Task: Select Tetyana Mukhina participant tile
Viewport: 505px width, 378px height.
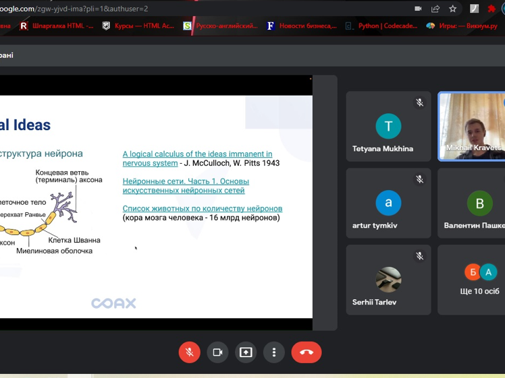Action: pos(388,127)
